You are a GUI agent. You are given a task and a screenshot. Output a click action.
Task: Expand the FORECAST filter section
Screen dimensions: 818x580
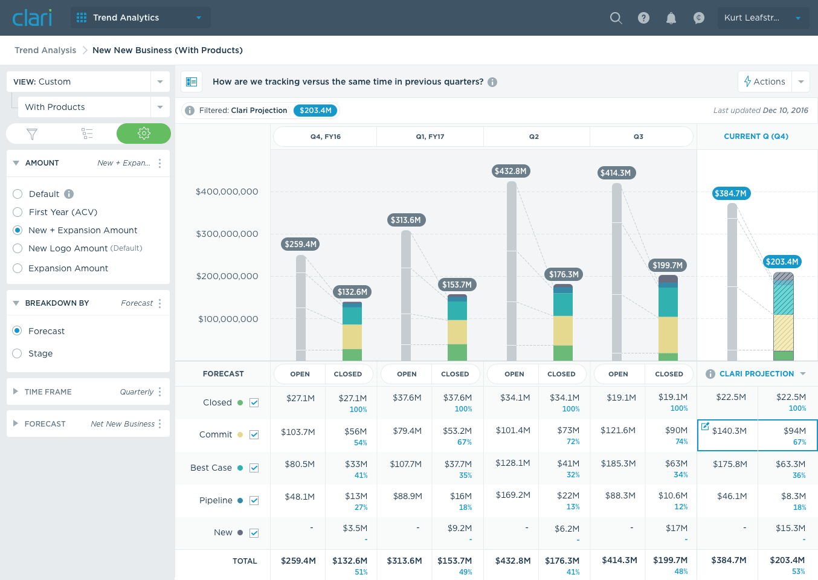pyautogui.click(x=16, y=424)
